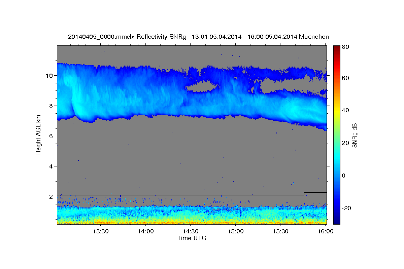Click the colorbar value 60

tap(346, 78)
